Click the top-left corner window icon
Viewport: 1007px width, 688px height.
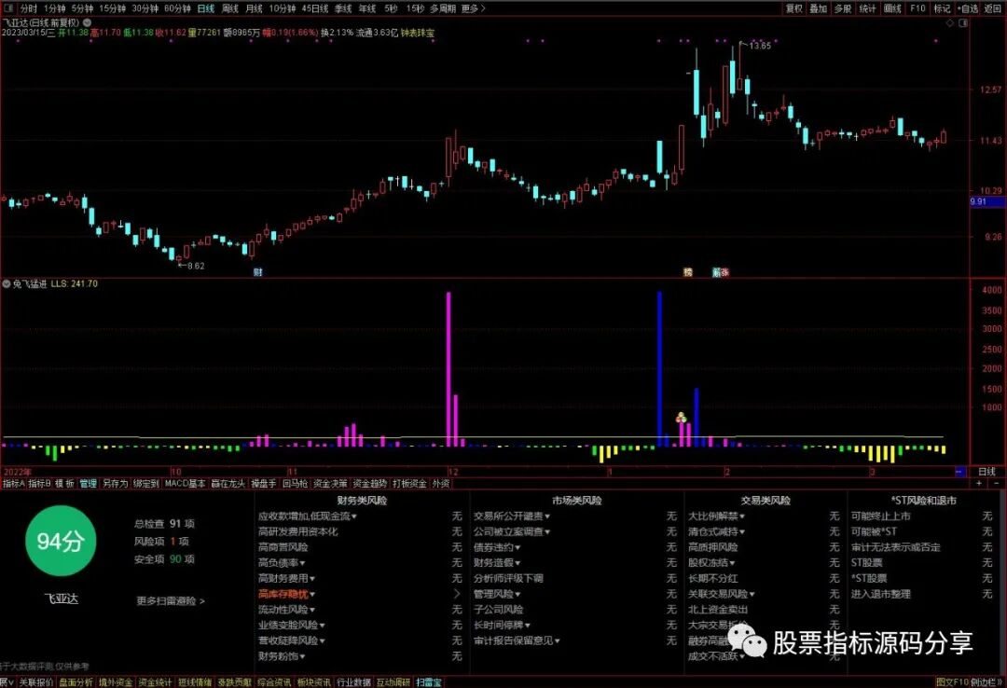click(x=8, y=8)
